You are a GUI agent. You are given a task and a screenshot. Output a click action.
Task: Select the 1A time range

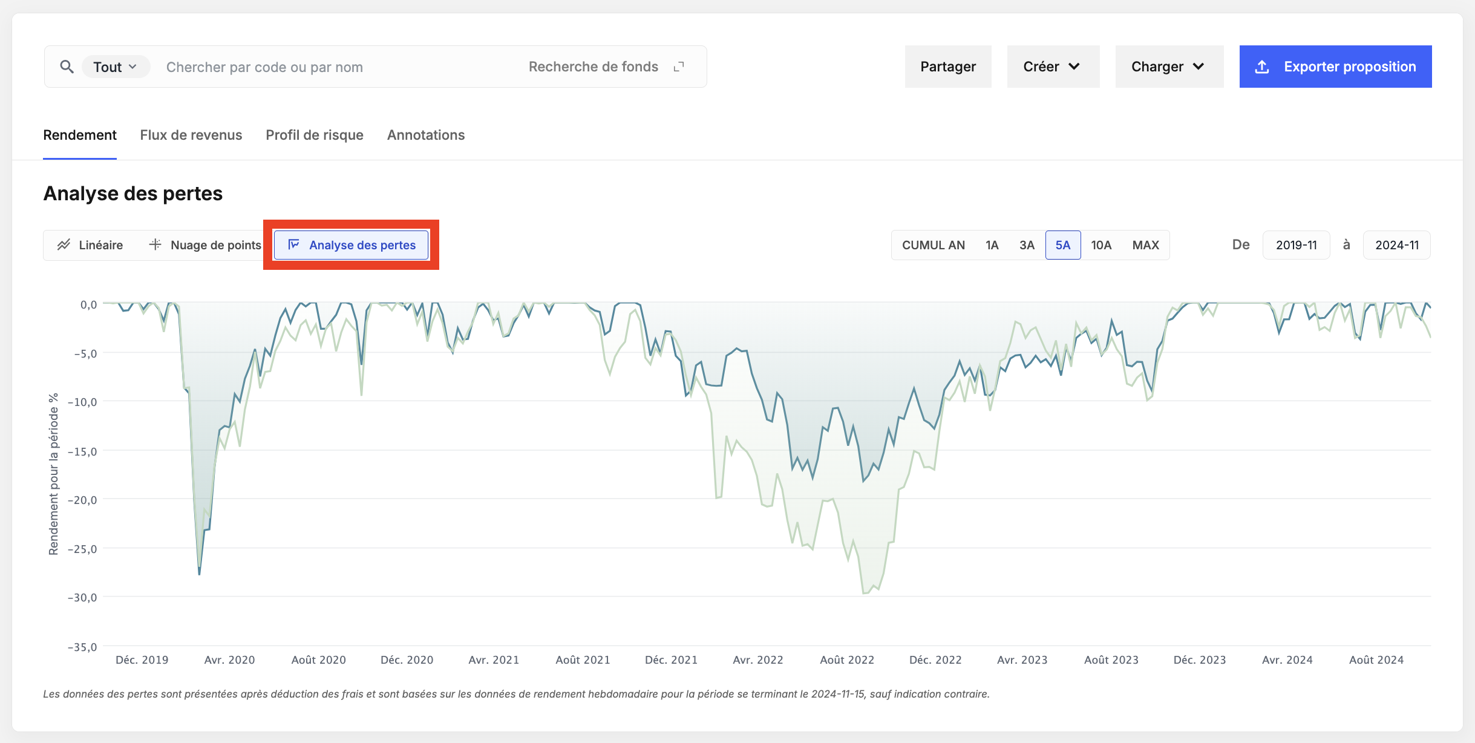click(x=992, y=245)
